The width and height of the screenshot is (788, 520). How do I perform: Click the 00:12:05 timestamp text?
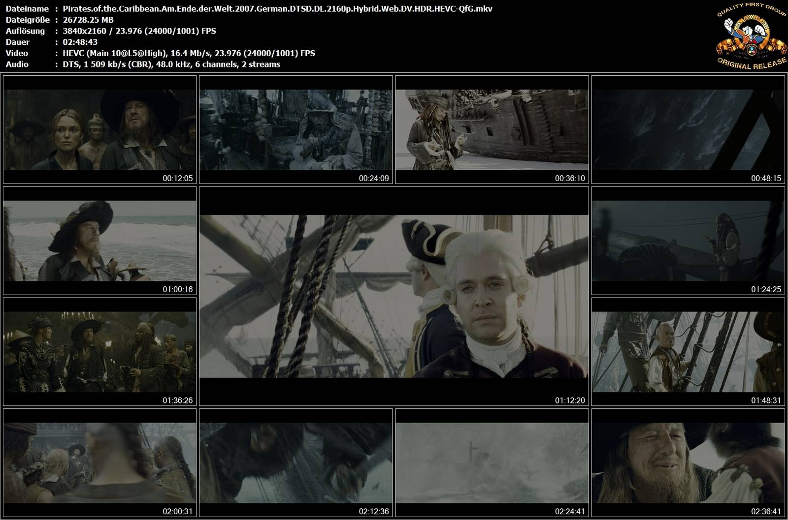(178, 179)
